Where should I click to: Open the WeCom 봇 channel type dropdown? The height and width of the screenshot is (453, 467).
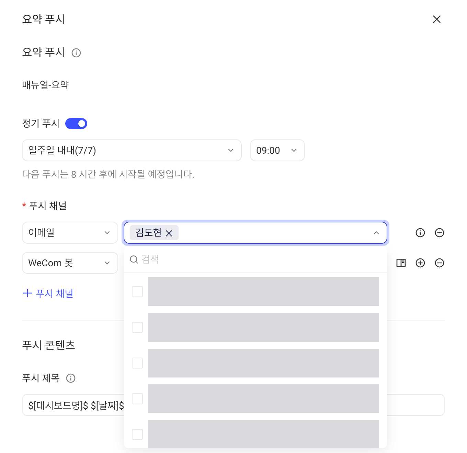tap(70, 263)
